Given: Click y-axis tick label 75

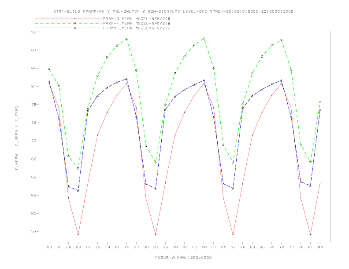Looking at the screenshot, I should pyautogui.click(x=33, y=123).
